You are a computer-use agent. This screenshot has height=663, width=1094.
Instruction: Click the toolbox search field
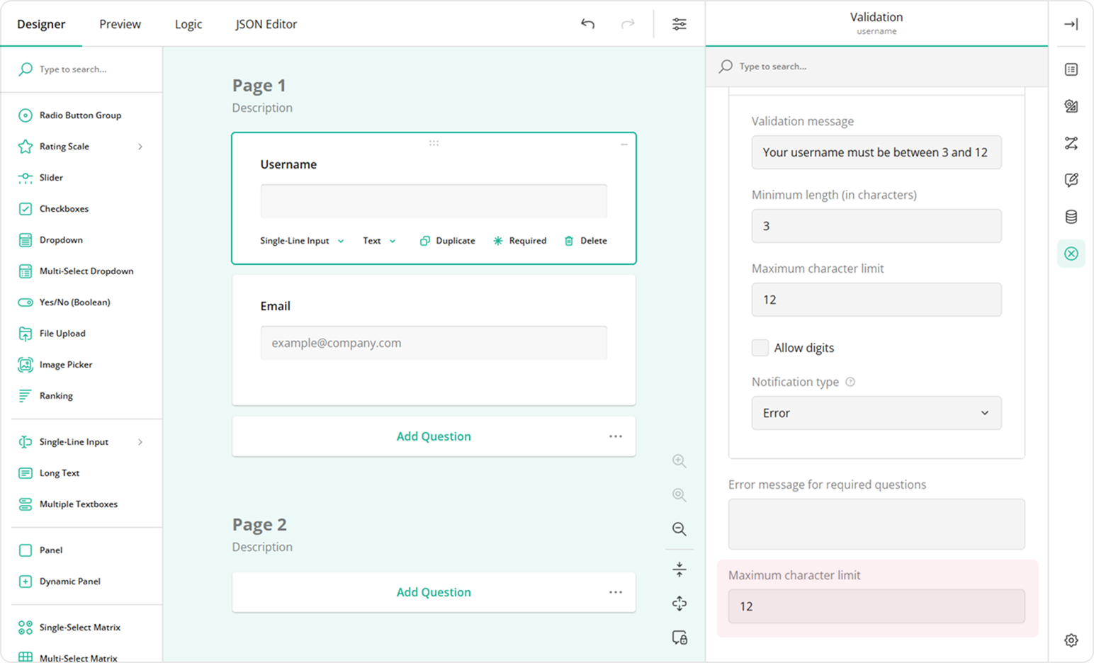coord(81,69)
